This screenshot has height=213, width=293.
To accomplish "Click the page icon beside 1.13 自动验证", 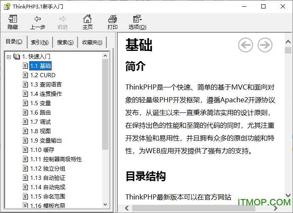I will point(25,178).
